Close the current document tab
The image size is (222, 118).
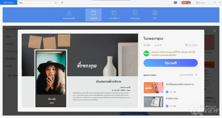click(x=56, y=3)
